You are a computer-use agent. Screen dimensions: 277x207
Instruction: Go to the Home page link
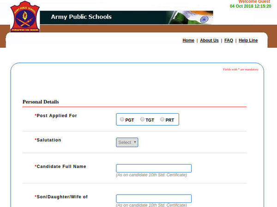click(188, 40)
